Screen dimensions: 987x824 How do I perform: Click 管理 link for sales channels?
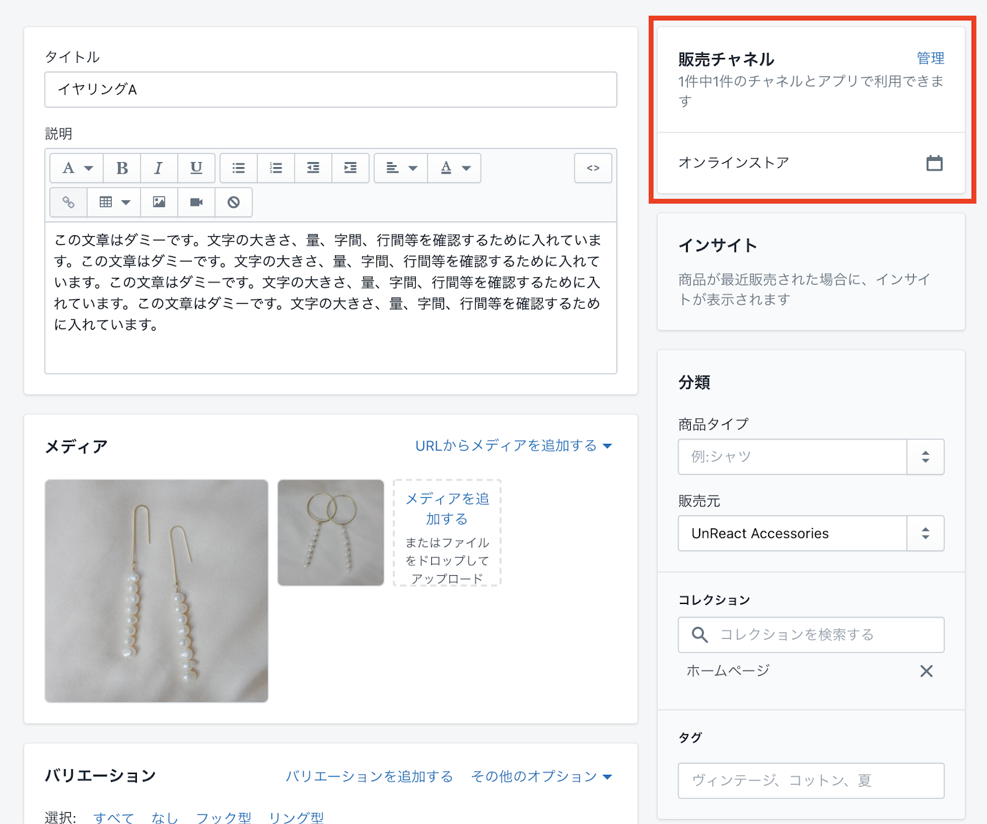tap(930, 59)
